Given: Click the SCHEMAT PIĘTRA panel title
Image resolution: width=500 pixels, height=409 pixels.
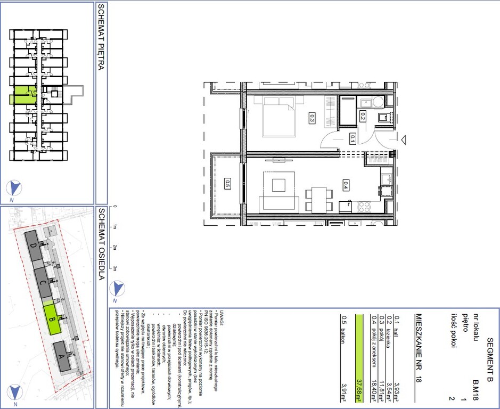Looking at the screenshot, I should (x=101, y=37).
